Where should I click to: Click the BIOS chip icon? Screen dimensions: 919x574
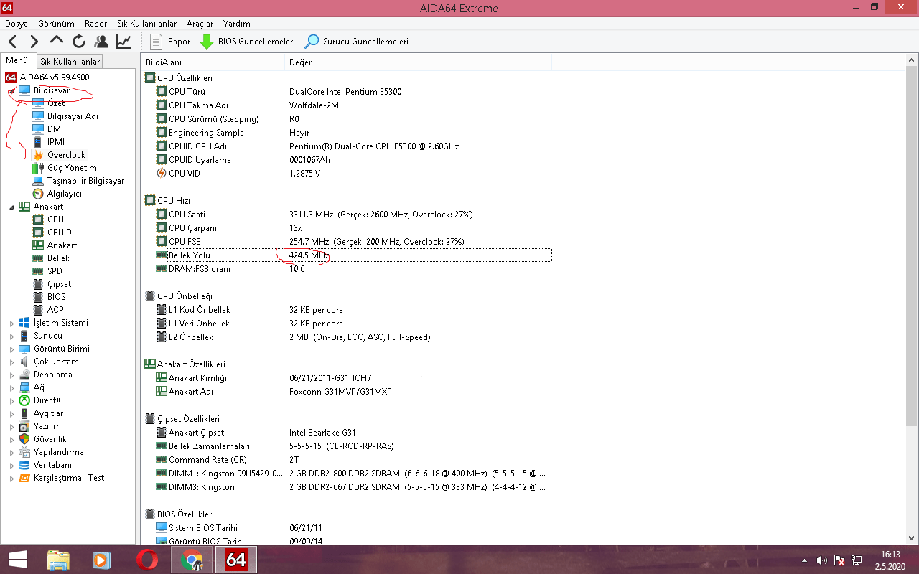click(39, 297)
